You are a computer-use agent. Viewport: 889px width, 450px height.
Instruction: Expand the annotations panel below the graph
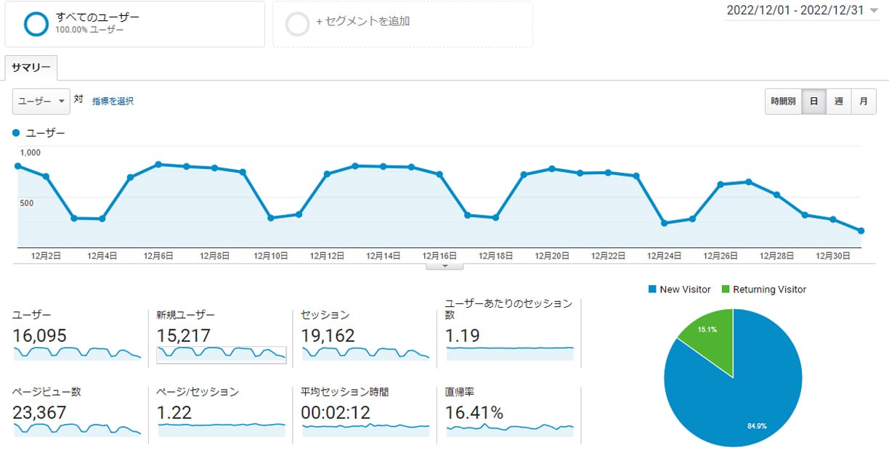pyautogui.click(x=444, y=265)
